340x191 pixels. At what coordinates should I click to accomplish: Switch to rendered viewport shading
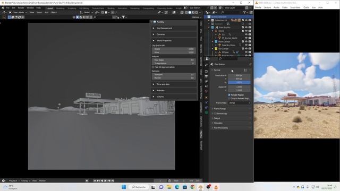point(197,13)
